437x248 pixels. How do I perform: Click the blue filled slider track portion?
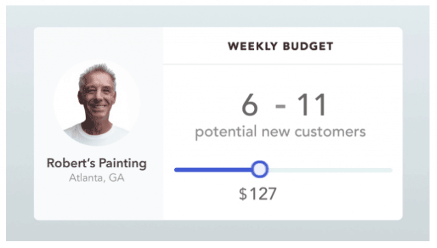tap(212, 170)
